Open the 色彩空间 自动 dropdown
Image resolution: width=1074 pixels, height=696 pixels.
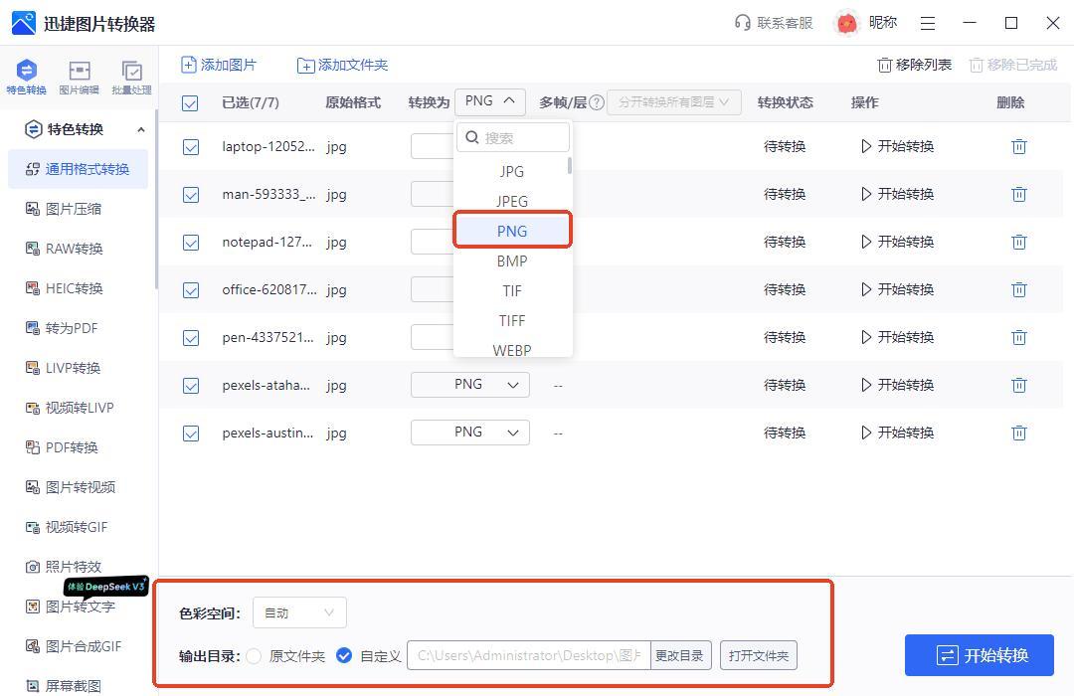pos(299,613)
